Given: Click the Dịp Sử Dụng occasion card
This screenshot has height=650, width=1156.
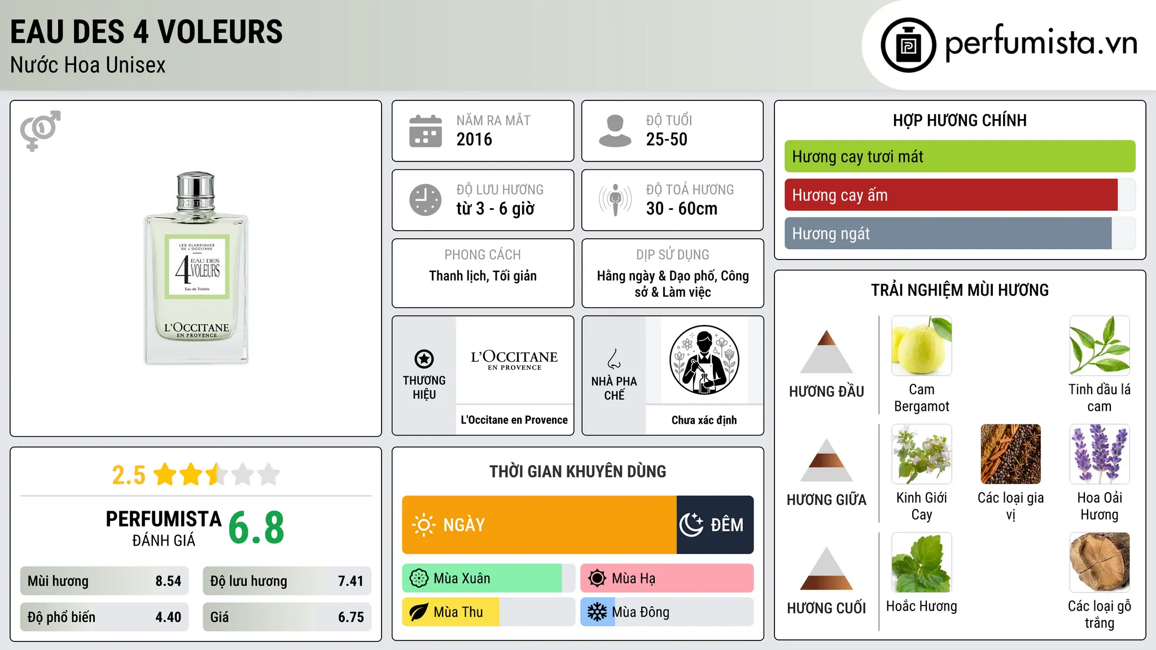Looking at the screenshot, I should 672,273.
